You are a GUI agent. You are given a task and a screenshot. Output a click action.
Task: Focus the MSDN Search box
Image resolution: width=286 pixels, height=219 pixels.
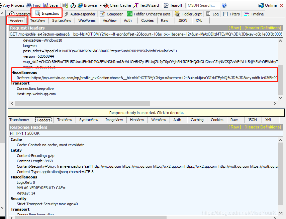point(203,5)
